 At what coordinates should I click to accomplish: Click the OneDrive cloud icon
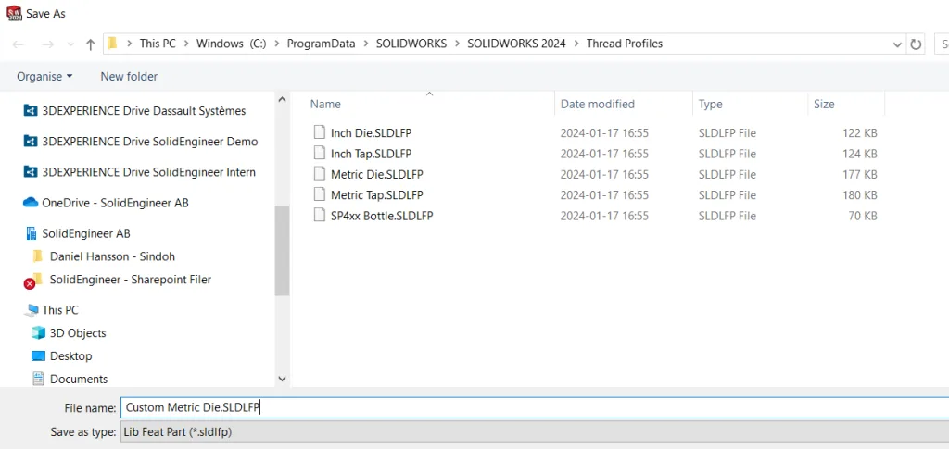point(31,203)
